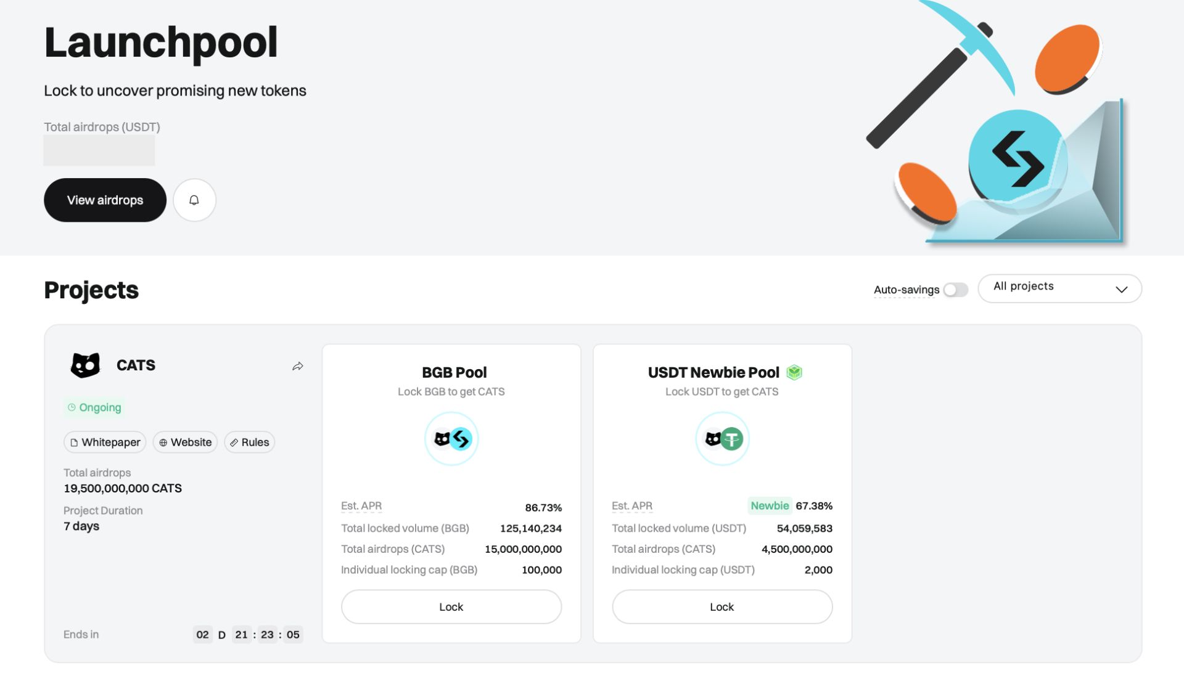This screenshot has width=1184, height=676.
Task: Click Lock in the USDT Newbie Pool
Action: coord(722,607)
